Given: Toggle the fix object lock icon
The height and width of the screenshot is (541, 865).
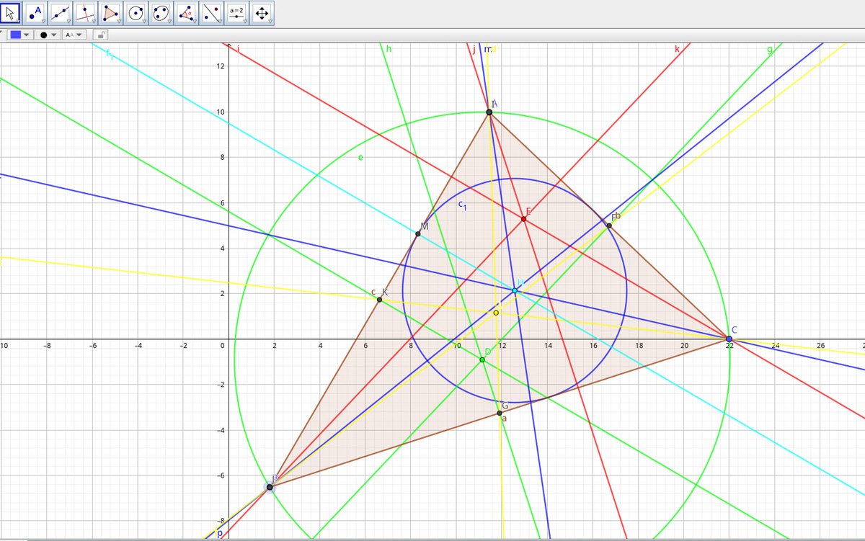Looking at the screenshot, I should coord(102,35).
